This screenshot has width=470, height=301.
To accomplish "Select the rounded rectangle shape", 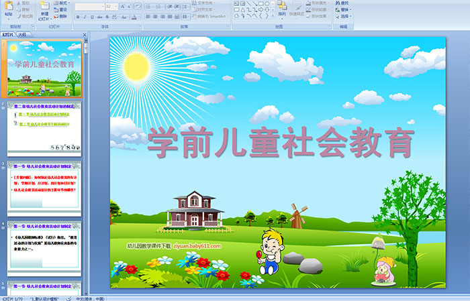I will pyautogui.click(x=236, y=9).
